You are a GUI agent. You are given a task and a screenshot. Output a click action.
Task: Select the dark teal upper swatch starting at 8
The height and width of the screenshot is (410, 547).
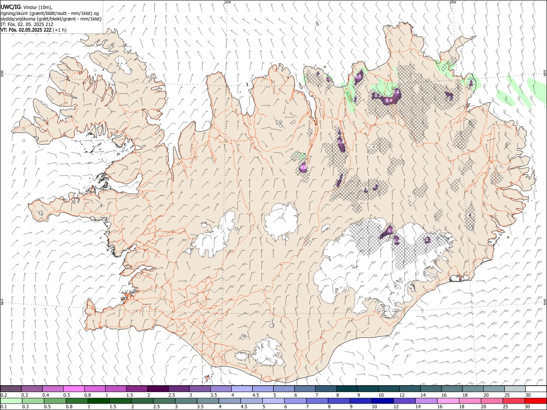point(347,389)
